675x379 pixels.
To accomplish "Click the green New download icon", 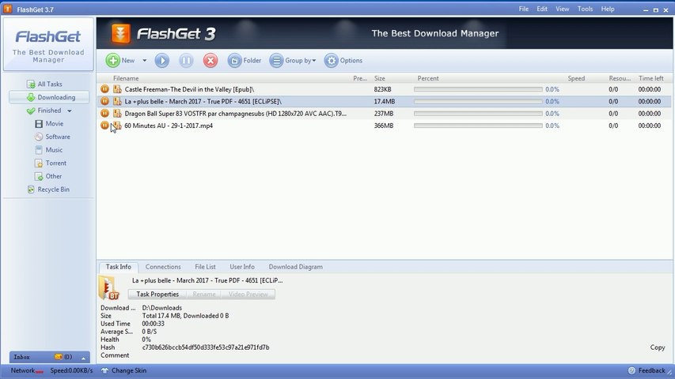I will click(x=113, y=61).
